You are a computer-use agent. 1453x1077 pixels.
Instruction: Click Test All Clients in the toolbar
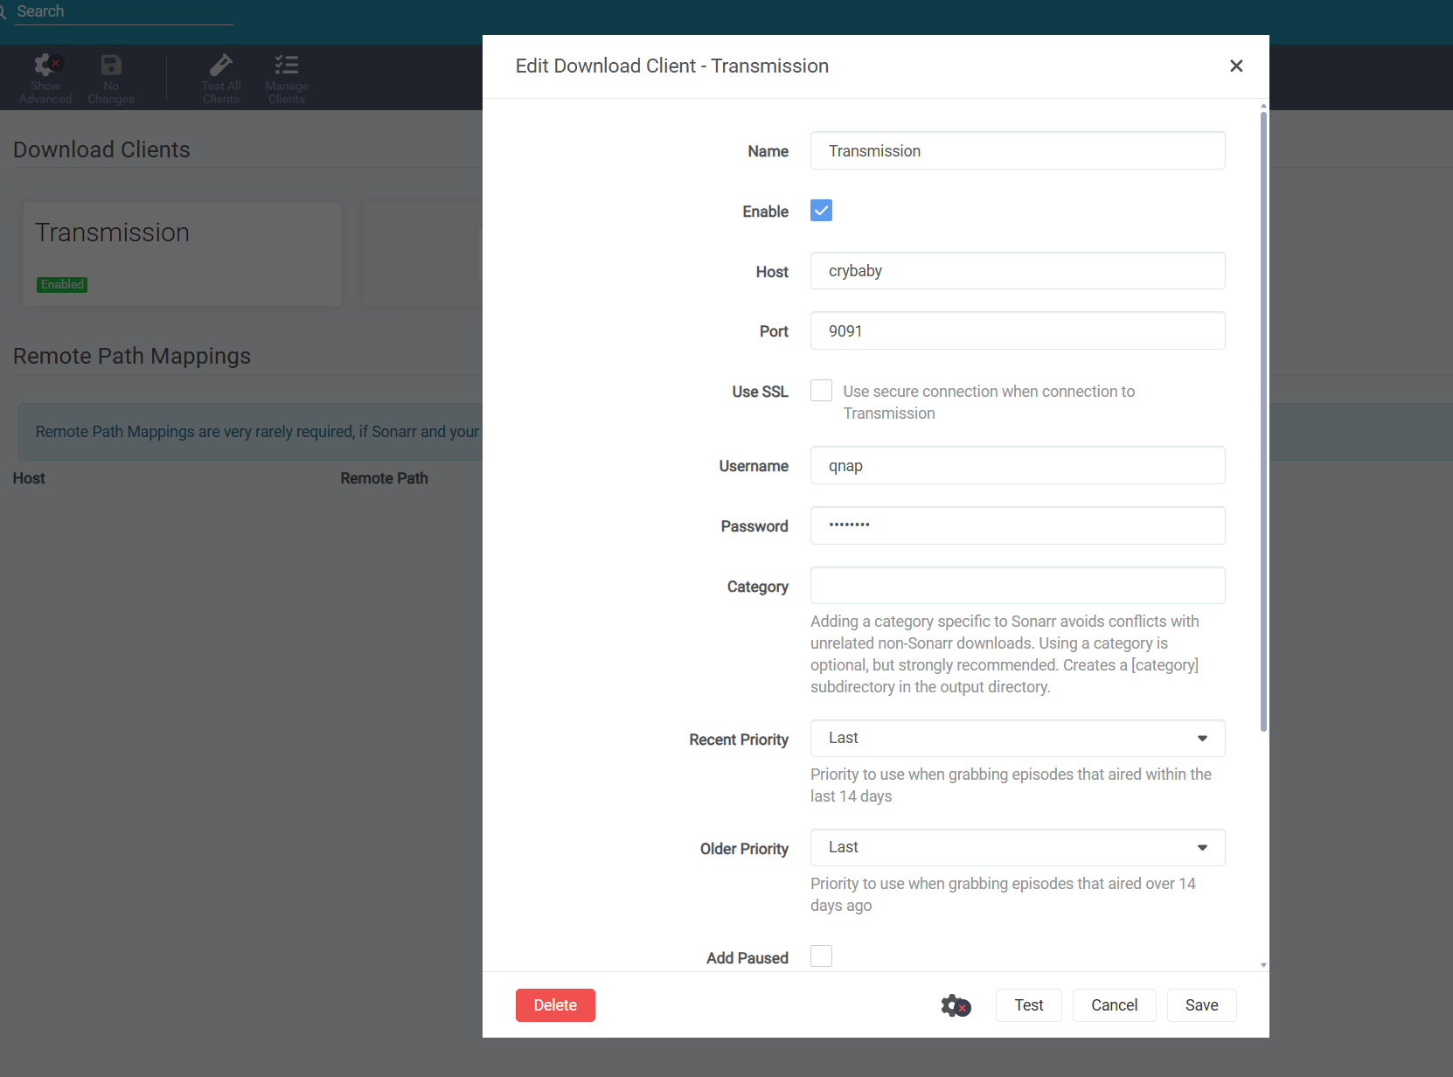tap(221, 79)
